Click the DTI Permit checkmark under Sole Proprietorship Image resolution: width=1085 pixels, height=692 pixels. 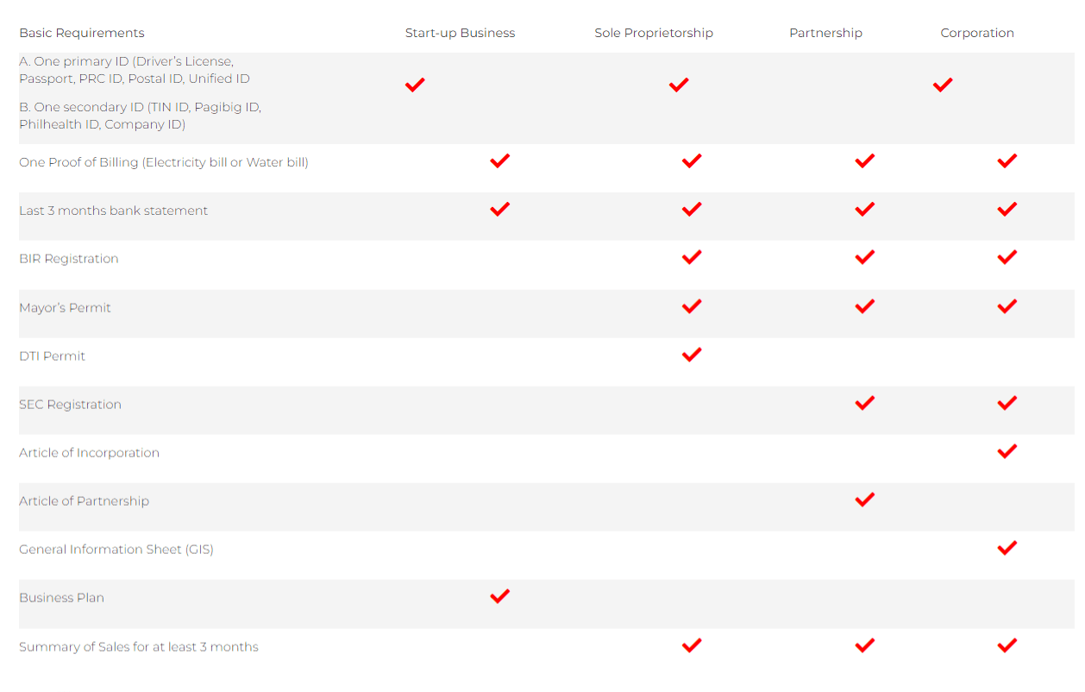tap(692, 355)
